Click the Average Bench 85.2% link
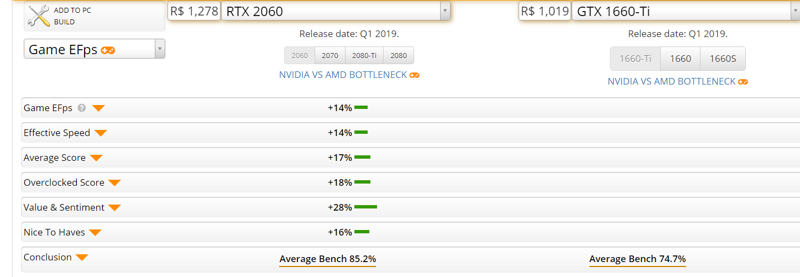Screen dimensions: 800x277 [328, 259]
